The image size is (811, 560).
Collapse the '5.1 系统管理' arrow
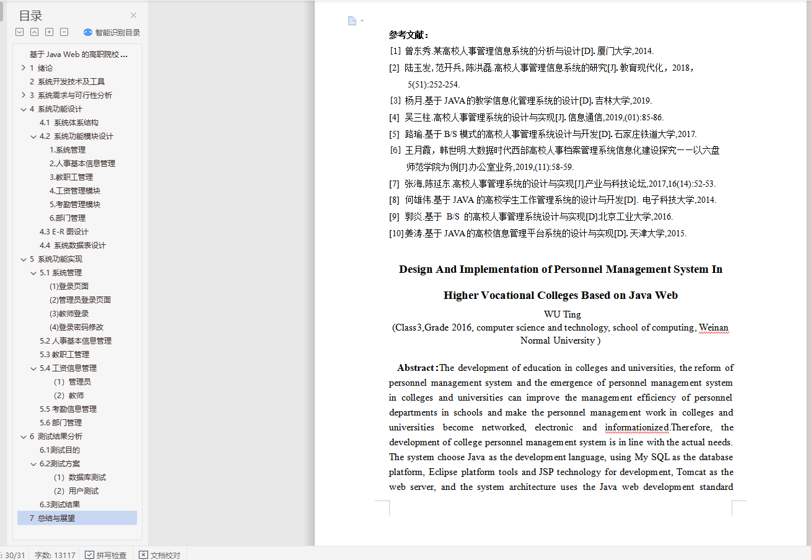(33, 273)
